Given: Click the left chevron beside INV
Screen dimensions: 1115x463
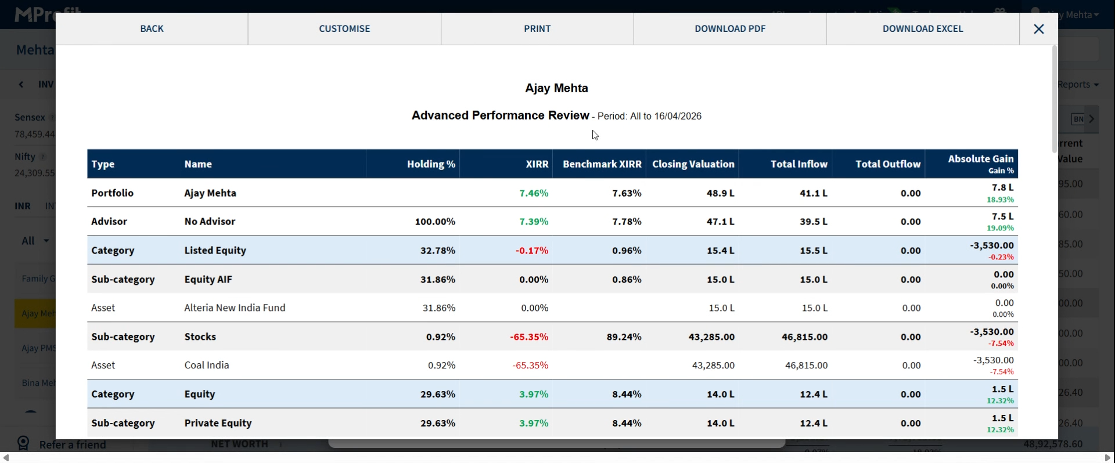Looking at the screenshot, I should point(21,85).
